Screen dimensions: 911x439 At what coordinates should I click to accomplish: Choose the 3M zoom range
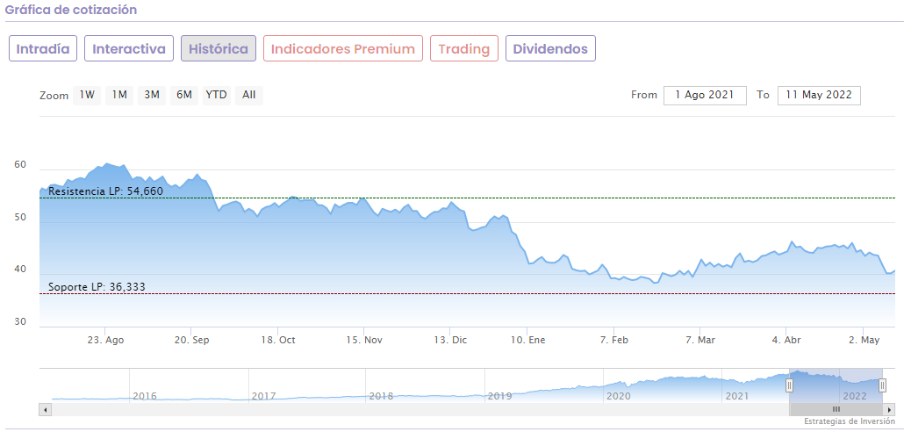[152, 95]
